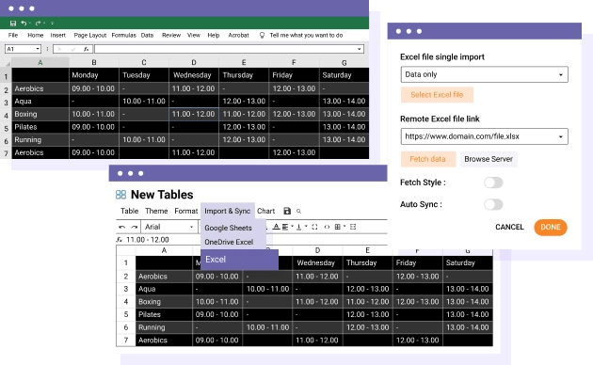This screenshot has height=365, width=593.
Task: Open the Theme menu in New Tables
Action: pos(156,211)
